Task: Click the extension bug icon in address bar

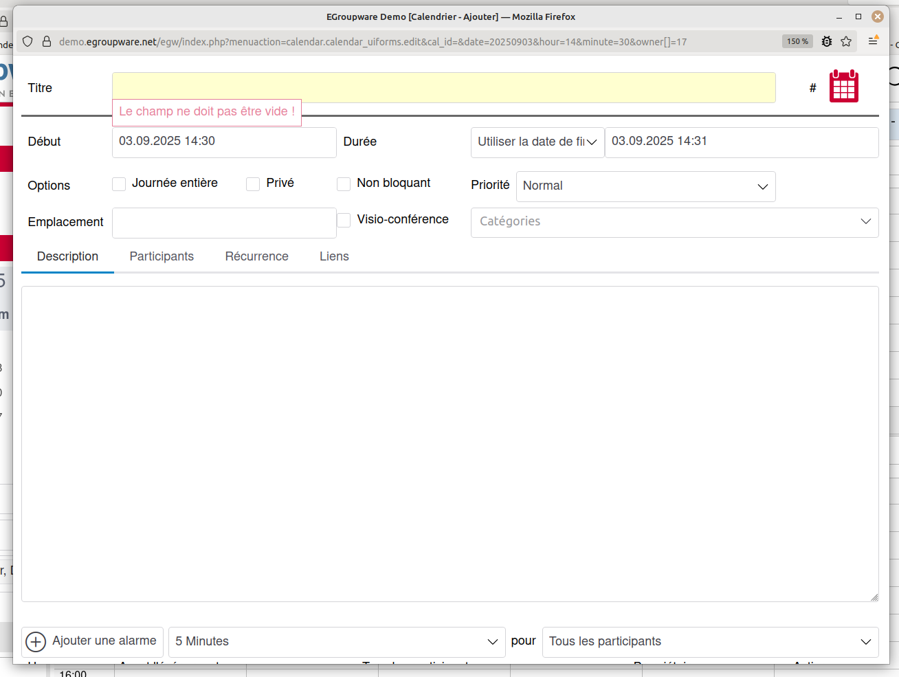Action: click(827, 41)
